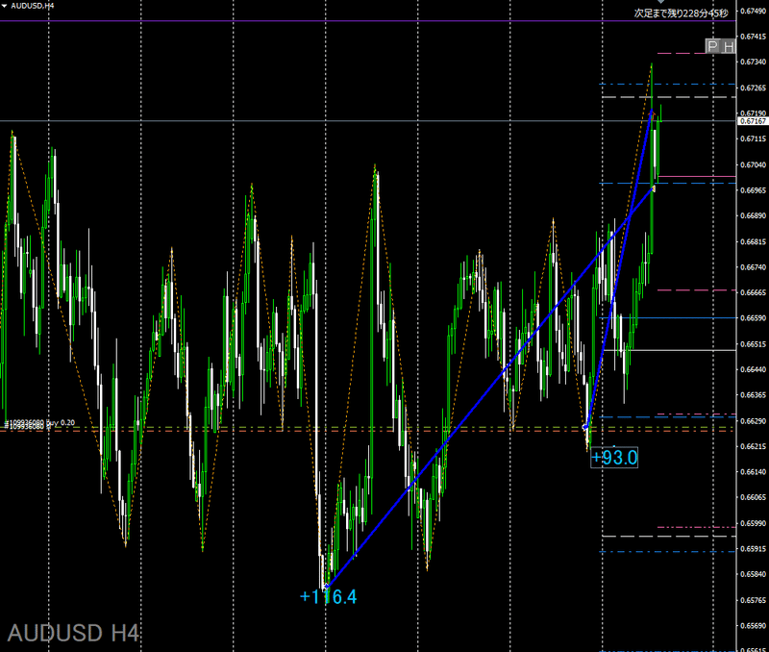This screenshot has height=652, width=769.
Task: Click the AUDUSD,H4 chart title text
Action: tap(33, 6)
